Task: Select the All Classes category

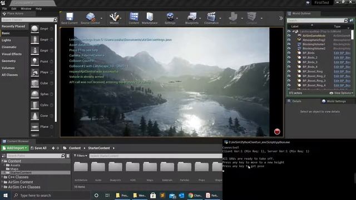Action: (9, 75)
